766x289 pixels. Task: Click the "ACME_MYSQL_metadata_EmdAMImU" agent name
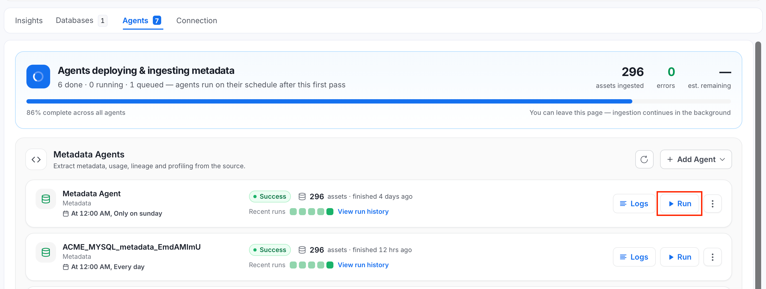(132, 247)
